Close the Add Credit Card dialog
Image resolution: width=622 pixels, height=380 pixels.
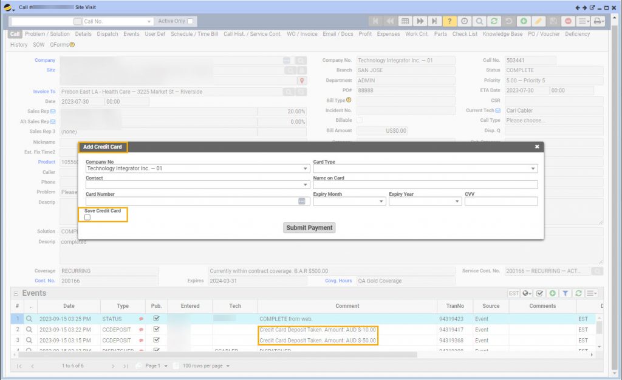click(537, 147)
